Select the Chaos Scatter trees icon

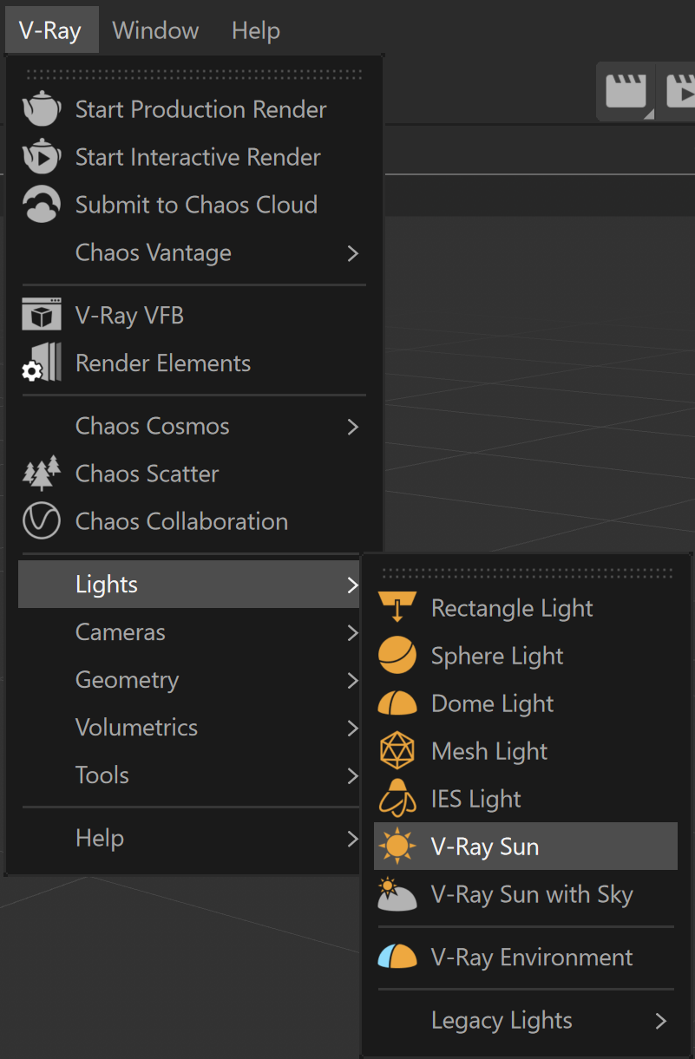click(x=41, y=474)
